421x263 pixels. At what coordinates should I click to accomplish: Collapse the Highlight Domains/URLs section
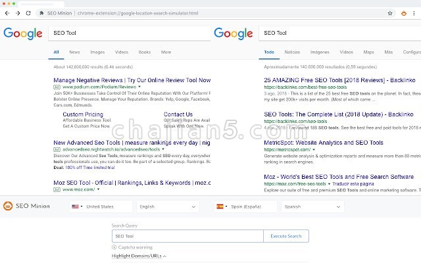(x=139, y=256)
